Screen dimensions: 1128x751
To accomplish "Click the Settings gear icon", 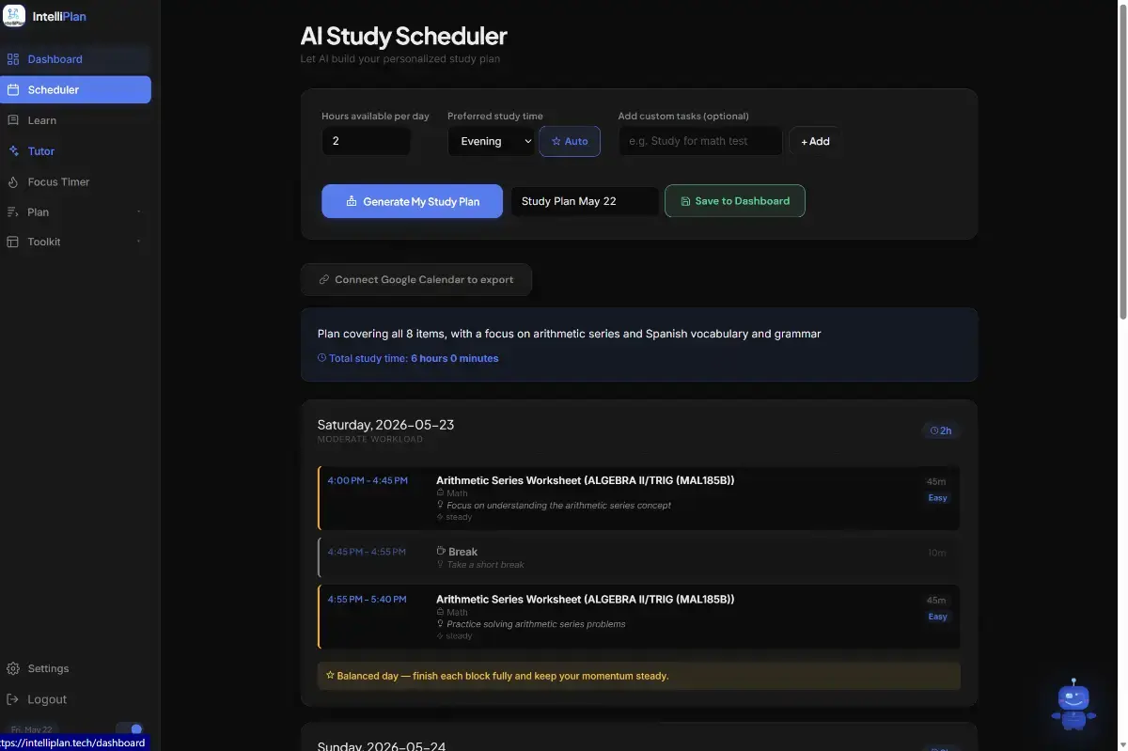I will pyautogui.click(x=13, y=668).
